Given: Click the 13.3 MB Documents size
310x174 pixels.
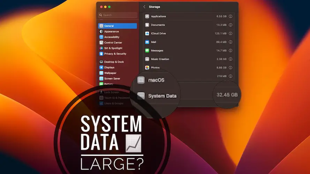Looking at the screenshot, I should (221, 25).
